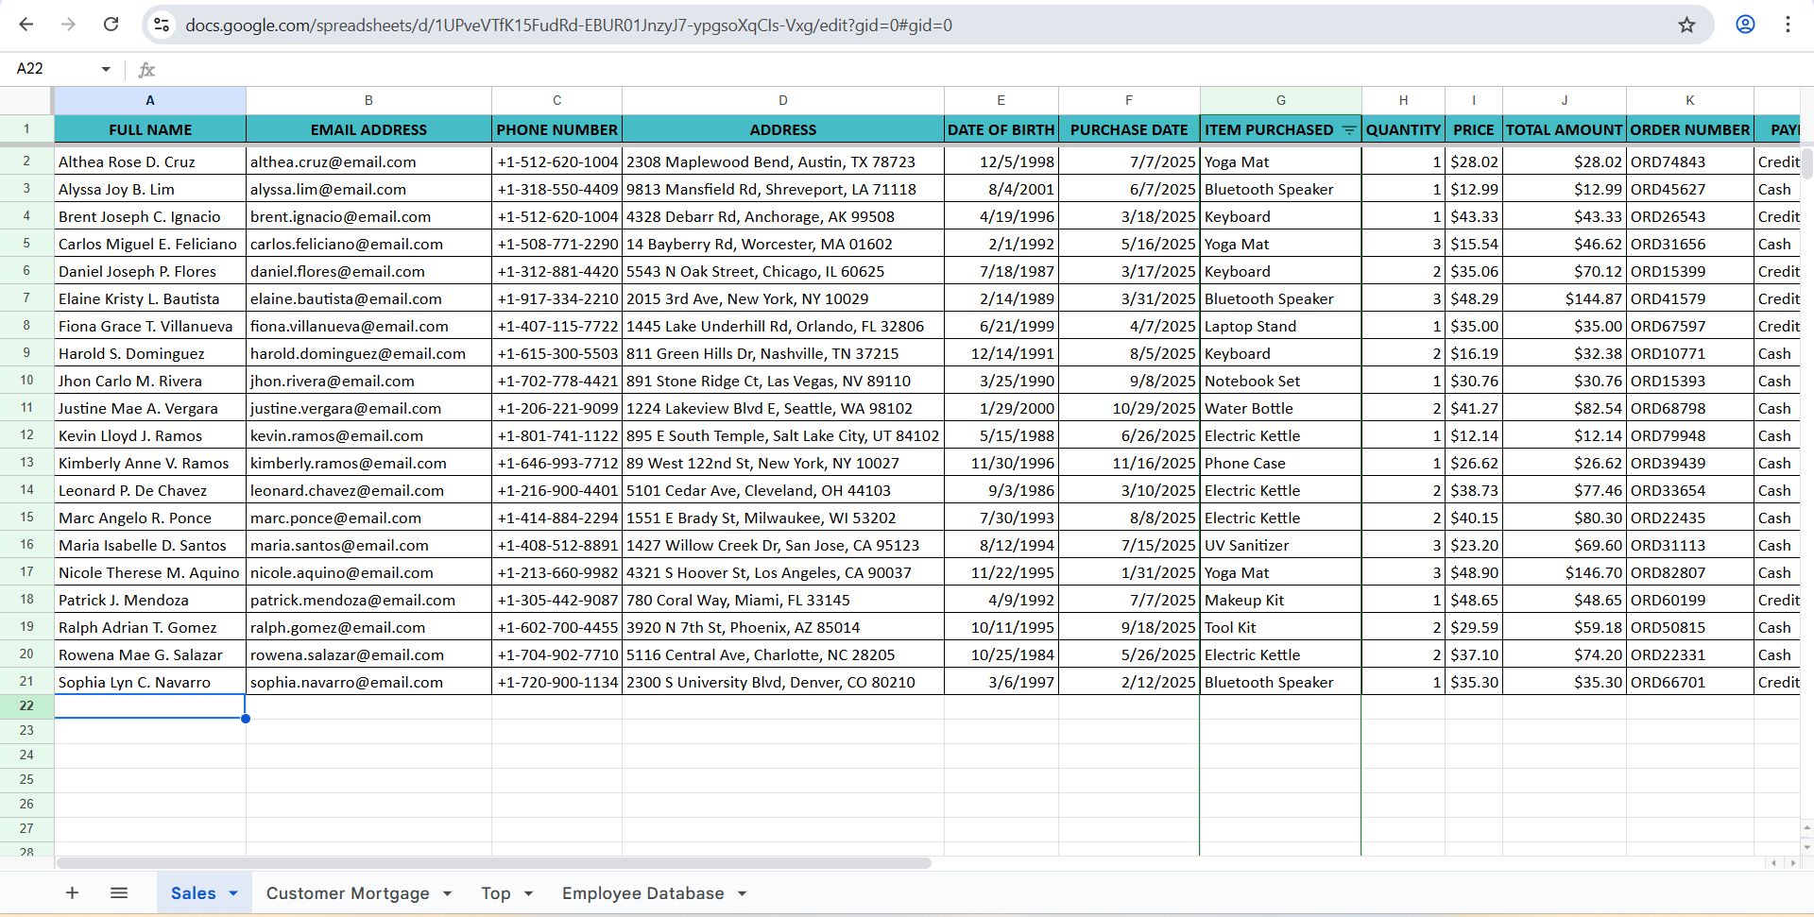1814x917 pixels.
Task: Expand the Name Box dropdown arrow
Action: (106, 69)
